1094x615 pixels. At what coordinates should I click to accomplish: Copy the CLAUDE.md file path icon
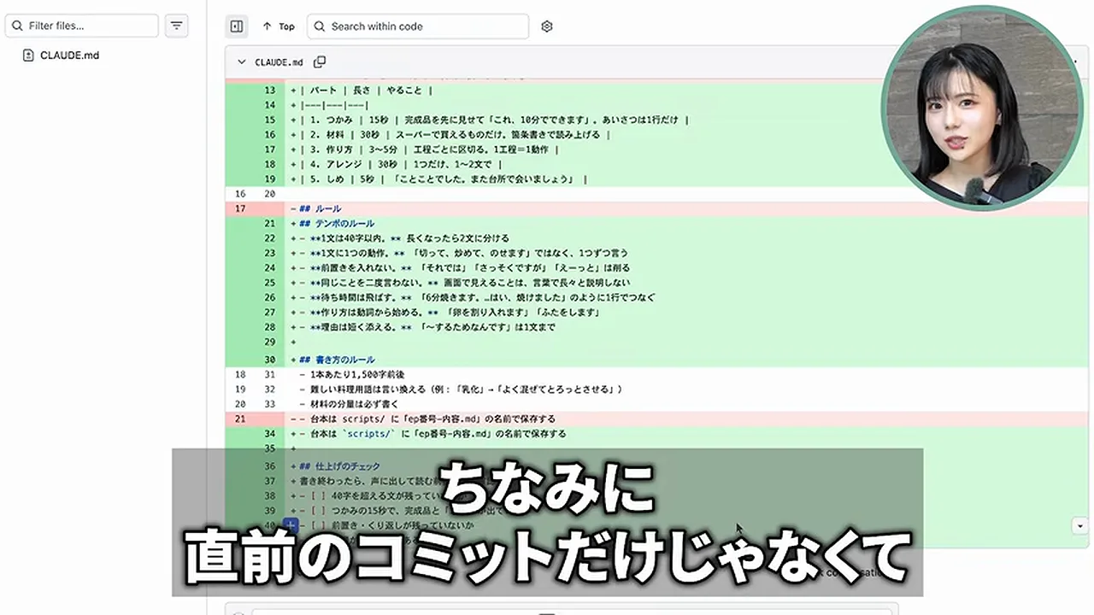point(320,62)
